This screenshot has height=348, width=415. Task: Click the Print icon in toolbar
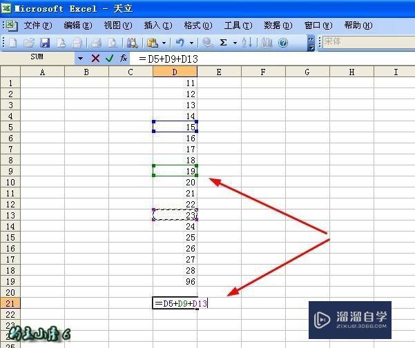[x=96, y=43]
